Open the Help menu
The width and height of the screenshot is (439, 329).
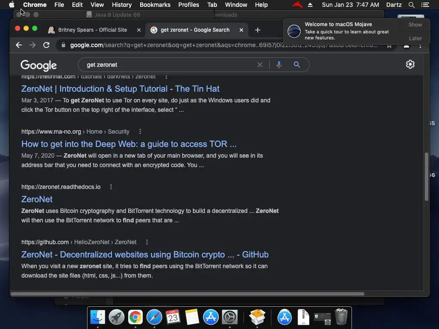[x=261, y=5]
